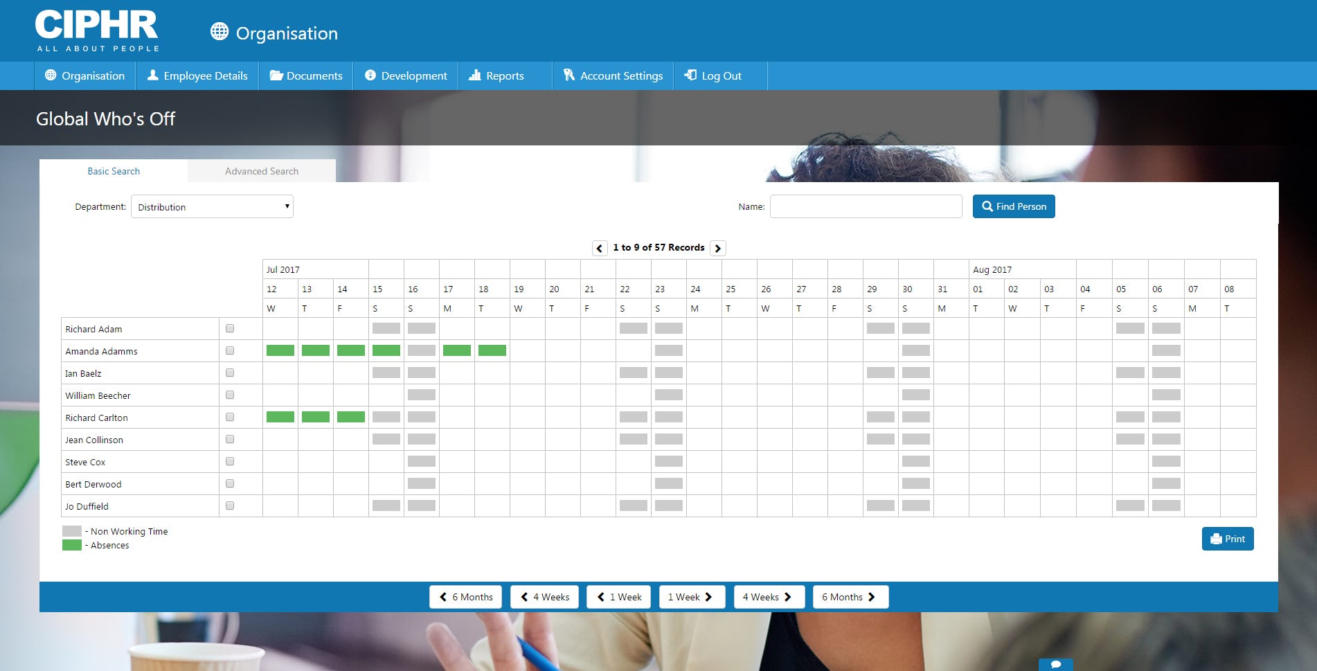This screenshot has height=671, width=1317.
Task: Click the right arrow after 1 to 9 Records
Action: pos(718,248)
